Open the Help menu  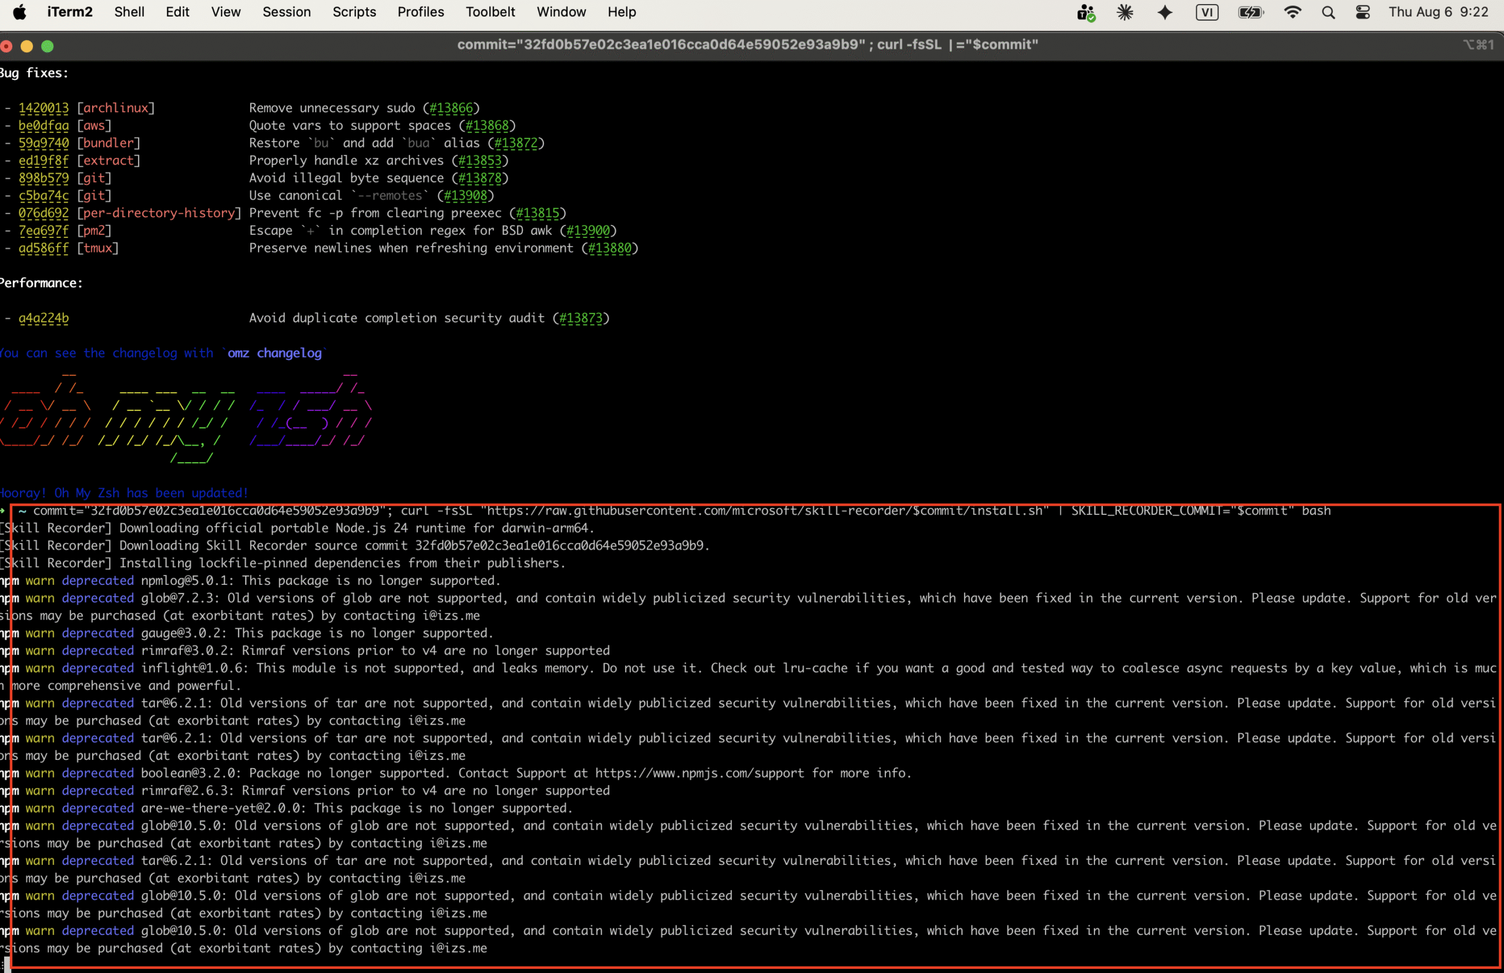(x=622, y=12)
